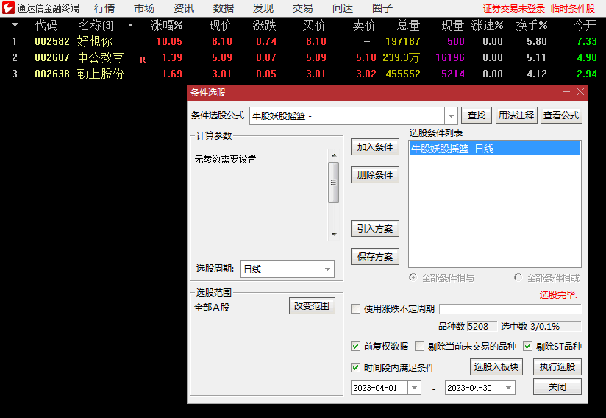Viewport: 606px width, 418px height.
Task: Click the 涨跌不定周期 text field
Action: tap(510, 309)
